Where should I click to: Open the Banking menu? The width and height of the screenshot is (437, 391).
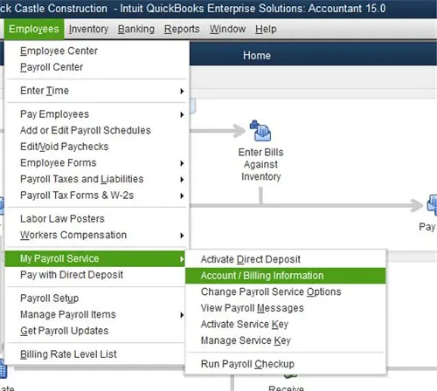pos(136,29)
